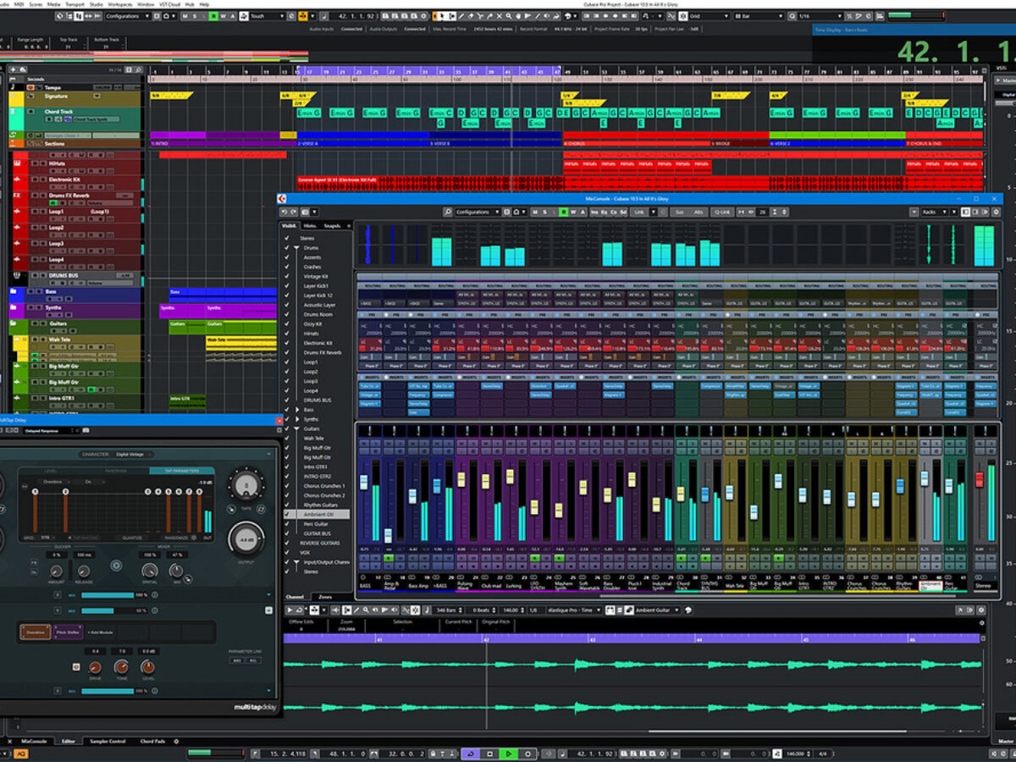Screen dimensions: 1016x762
Task: Toggle the purple Cycle button in transport
Action: pos(470,754)
